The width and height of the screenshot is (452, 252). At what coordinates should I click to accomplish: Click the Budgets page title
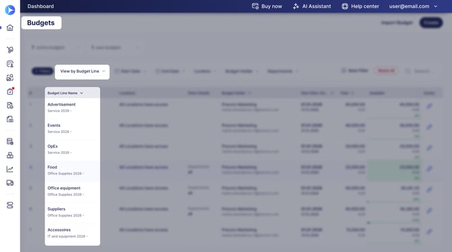41,23
